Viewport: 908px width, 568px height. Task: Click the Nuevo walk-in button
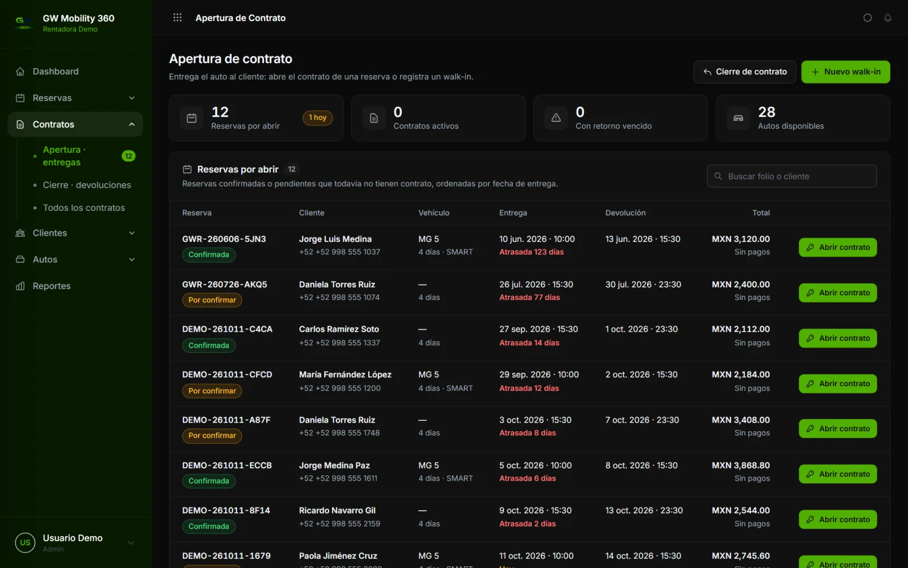(846, 72)
